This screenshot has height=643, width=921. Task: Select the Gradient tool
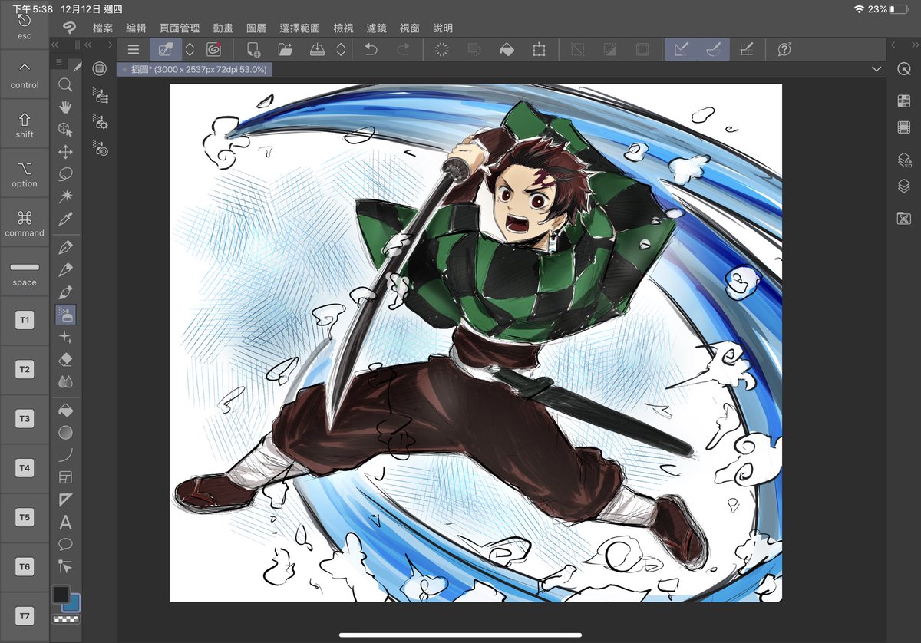tap(66, 433)
